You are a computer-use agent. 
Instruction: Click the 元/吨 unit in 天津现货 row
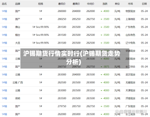[117, 91]
